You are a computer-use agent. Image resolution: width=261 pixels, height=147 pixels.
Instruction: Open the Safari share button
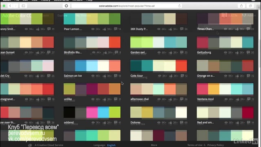pos(241,6)
